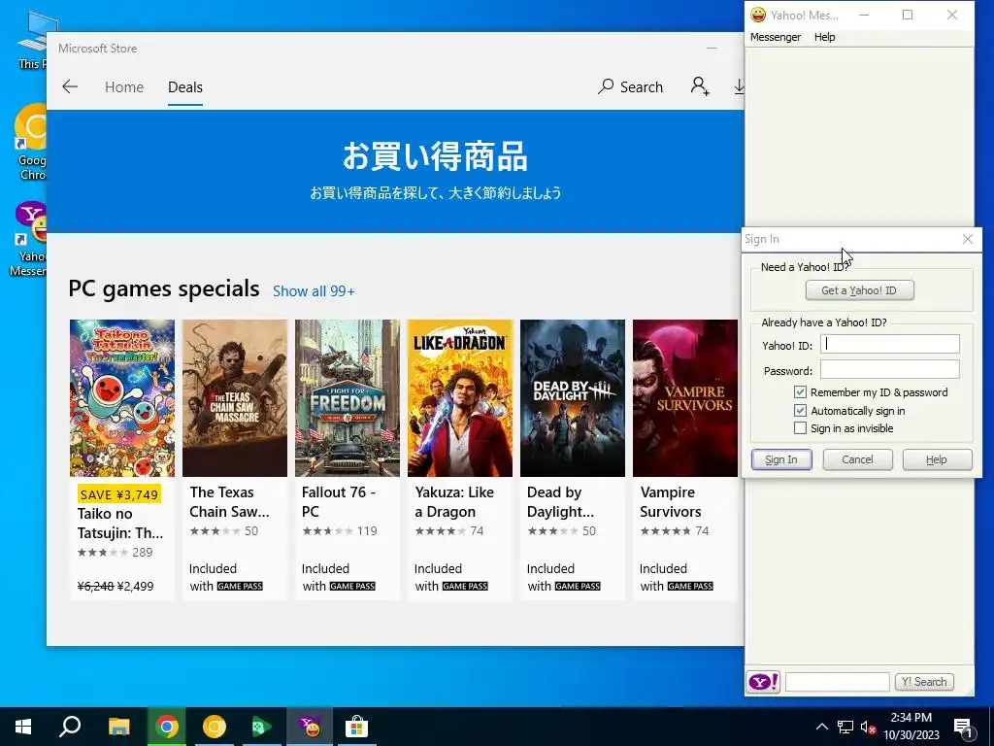
Task: Close the Sign In dialog
Action: point(968,239)
